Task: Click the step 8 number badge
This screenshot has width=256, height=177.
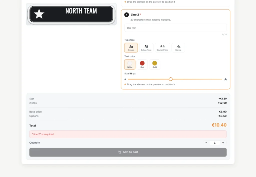Action: (126, 15)
